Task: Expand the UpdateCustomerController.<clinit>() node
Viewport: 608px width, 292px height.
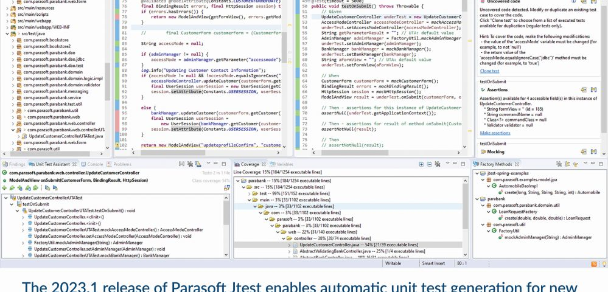Action: point(23,217)
